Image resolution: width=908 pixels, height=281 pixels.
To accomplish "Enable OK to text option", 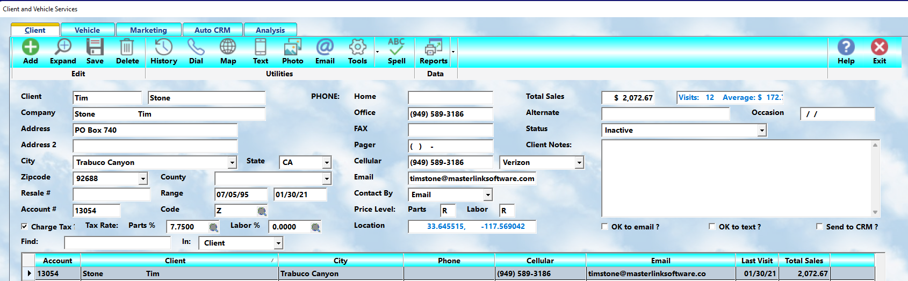I will pos(712,227).
